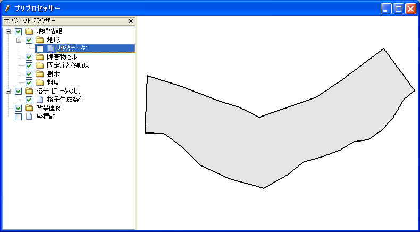Collapse the 地理情報 tree node
The image size is (420, 232).
[x=9, y=31]
